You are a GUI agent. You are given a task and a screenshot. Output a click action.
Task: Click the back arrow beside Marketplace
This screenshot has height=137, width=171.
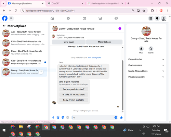4,26
